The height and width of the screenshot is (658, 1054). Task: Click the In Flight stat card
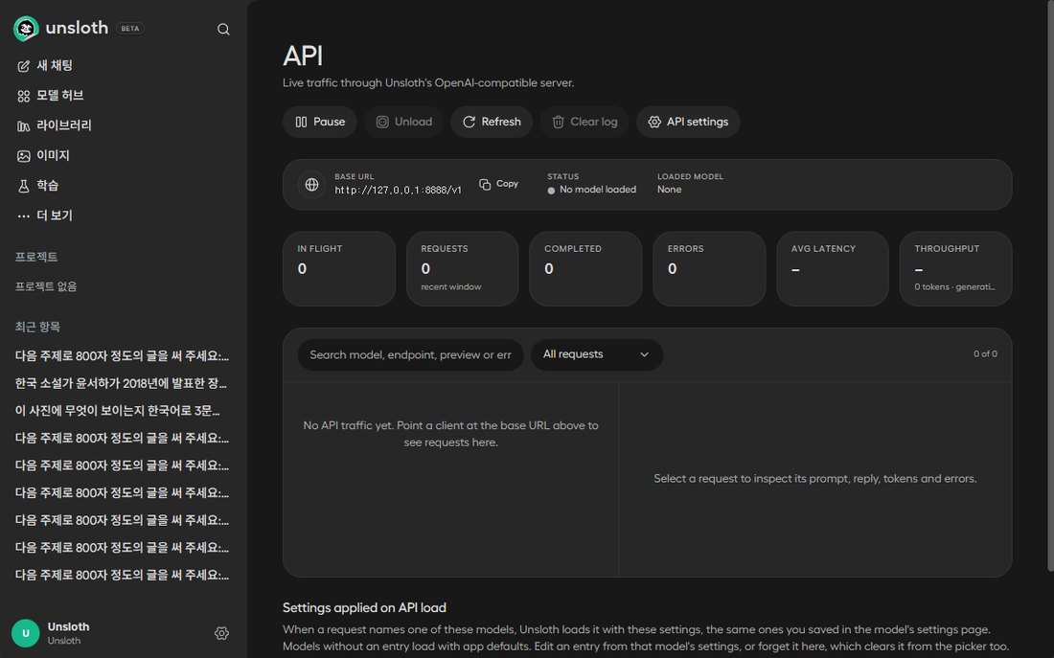(x=339, y=269)
